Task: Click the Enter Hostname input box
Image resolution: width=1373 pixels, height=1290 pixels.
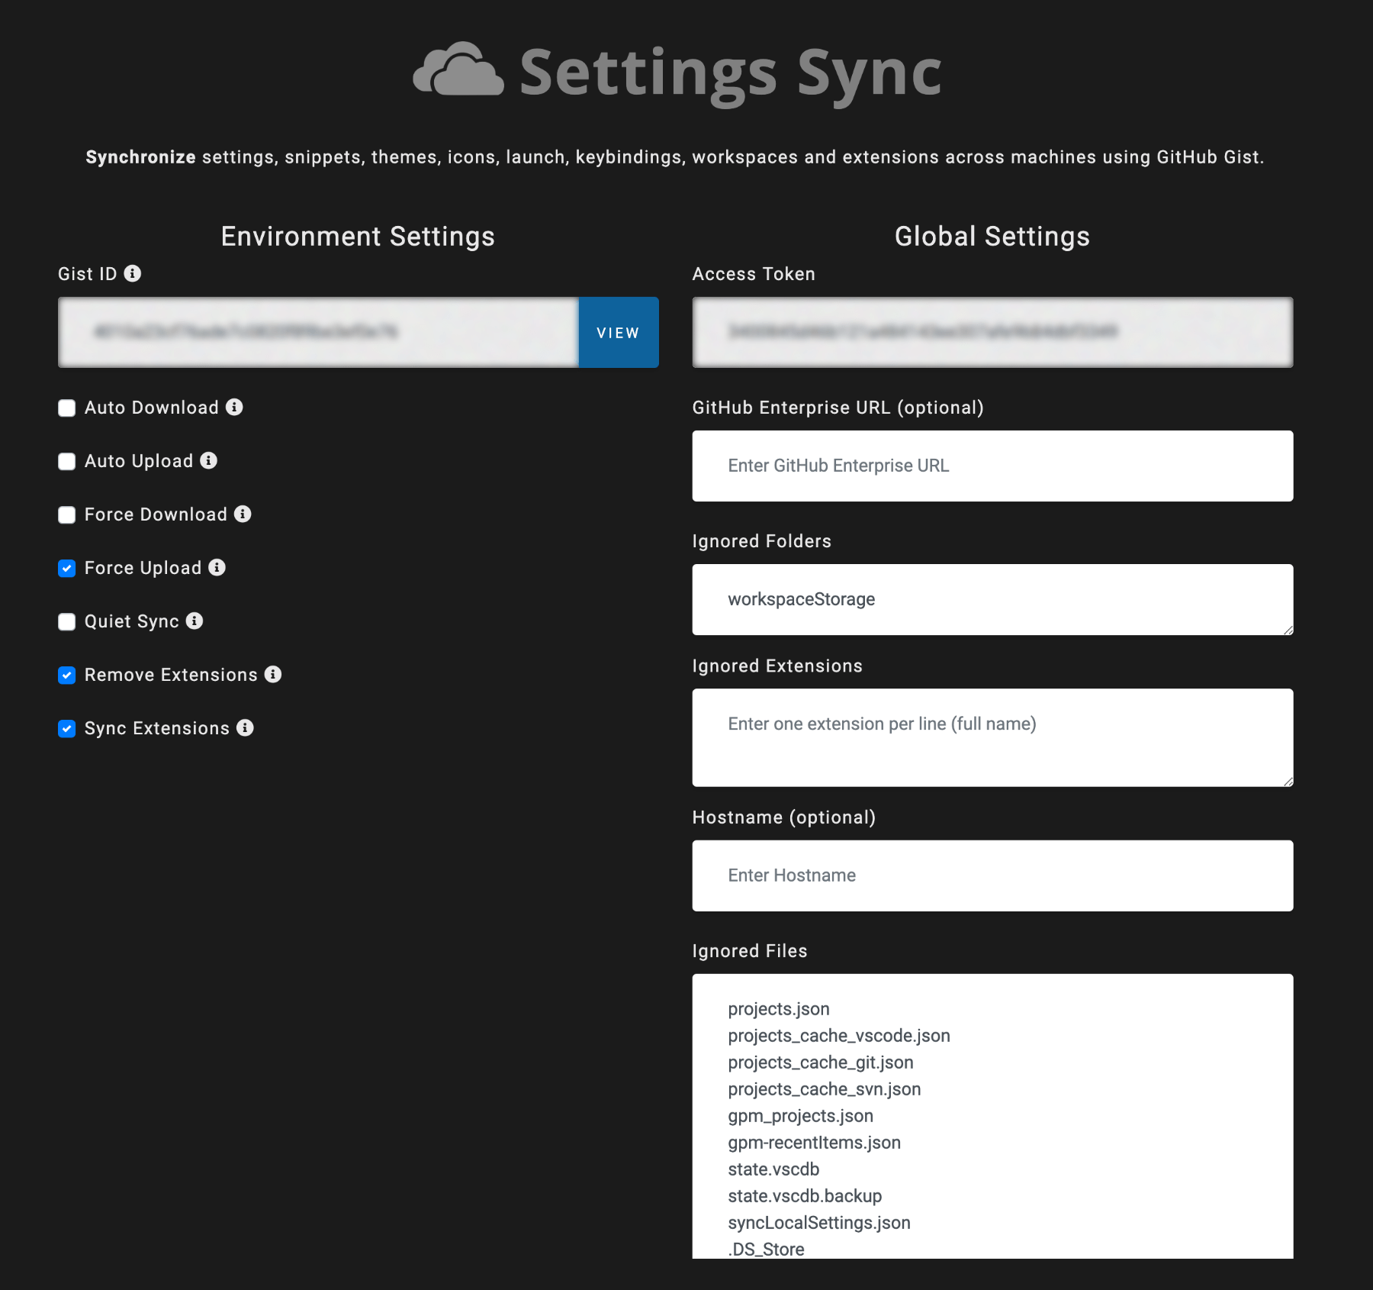Action: click(x=991, y=876)
